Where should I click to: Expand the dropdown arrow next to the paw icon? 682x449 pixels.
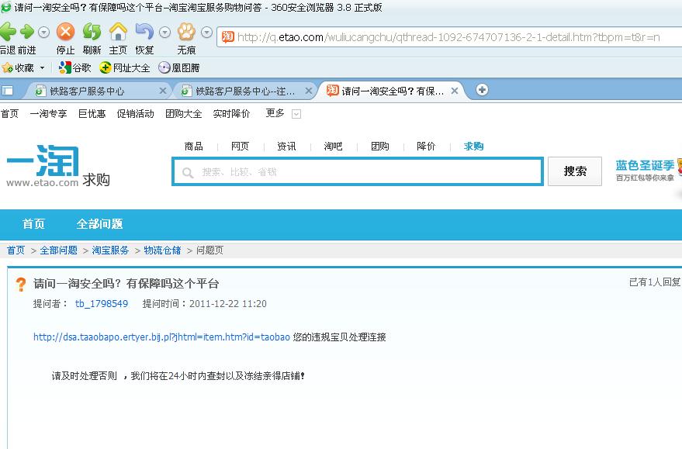click(x=206, y=33)
